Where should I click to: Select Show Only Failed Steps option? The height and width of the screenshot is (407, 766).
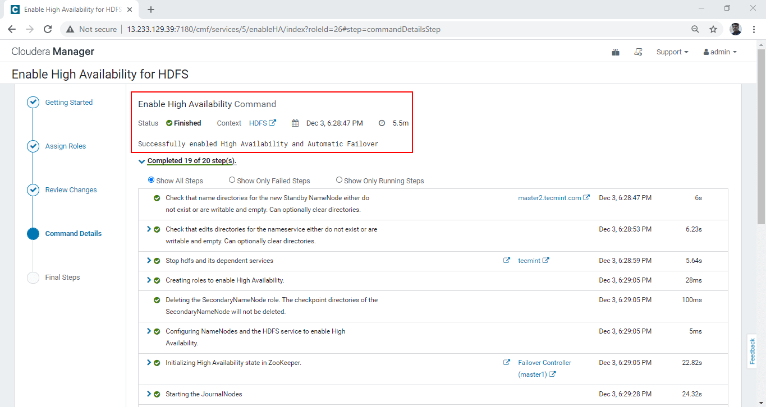click(232, 180)
